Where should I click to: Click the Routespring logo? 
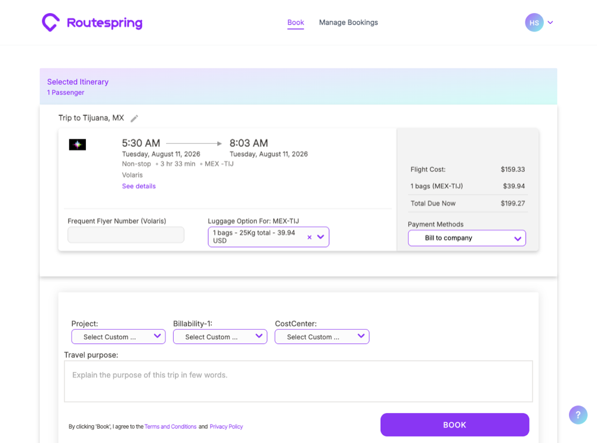click(92, 23)
